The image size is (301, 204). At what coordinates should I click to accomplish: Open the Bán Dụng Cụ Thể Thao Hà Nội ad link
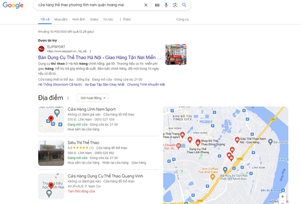click(100, 57)
